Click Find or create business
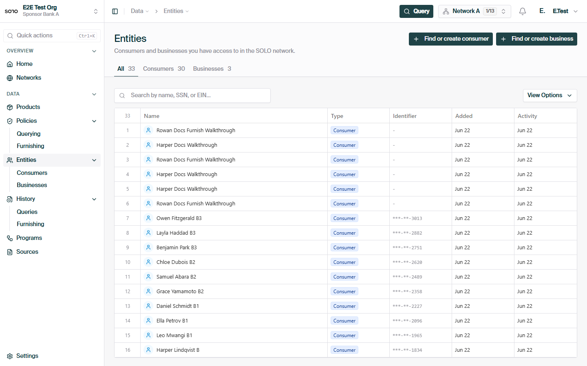The image size is (587, 366). point(536,39)
